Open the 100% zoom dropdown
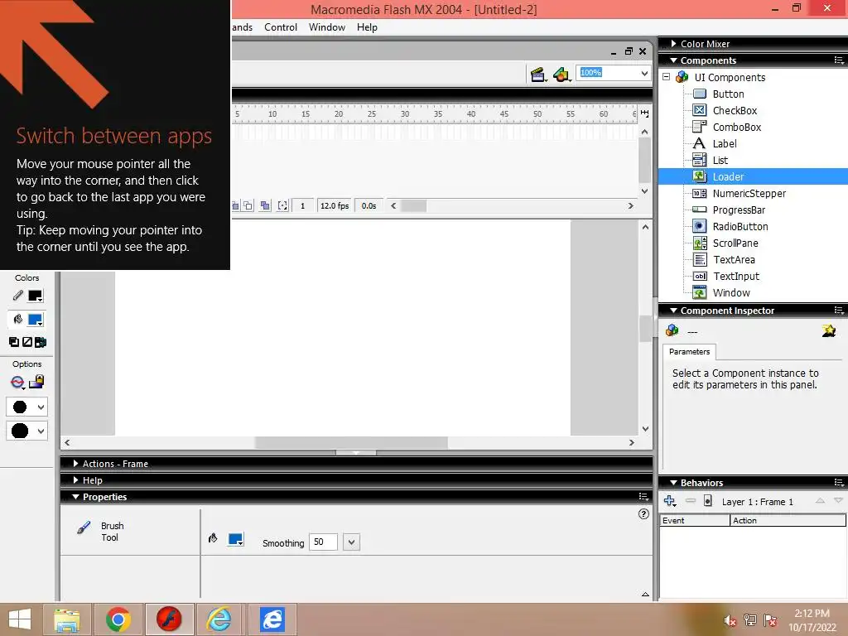The image size is (848, 636). pyautogui.click(x=644, y=73)
